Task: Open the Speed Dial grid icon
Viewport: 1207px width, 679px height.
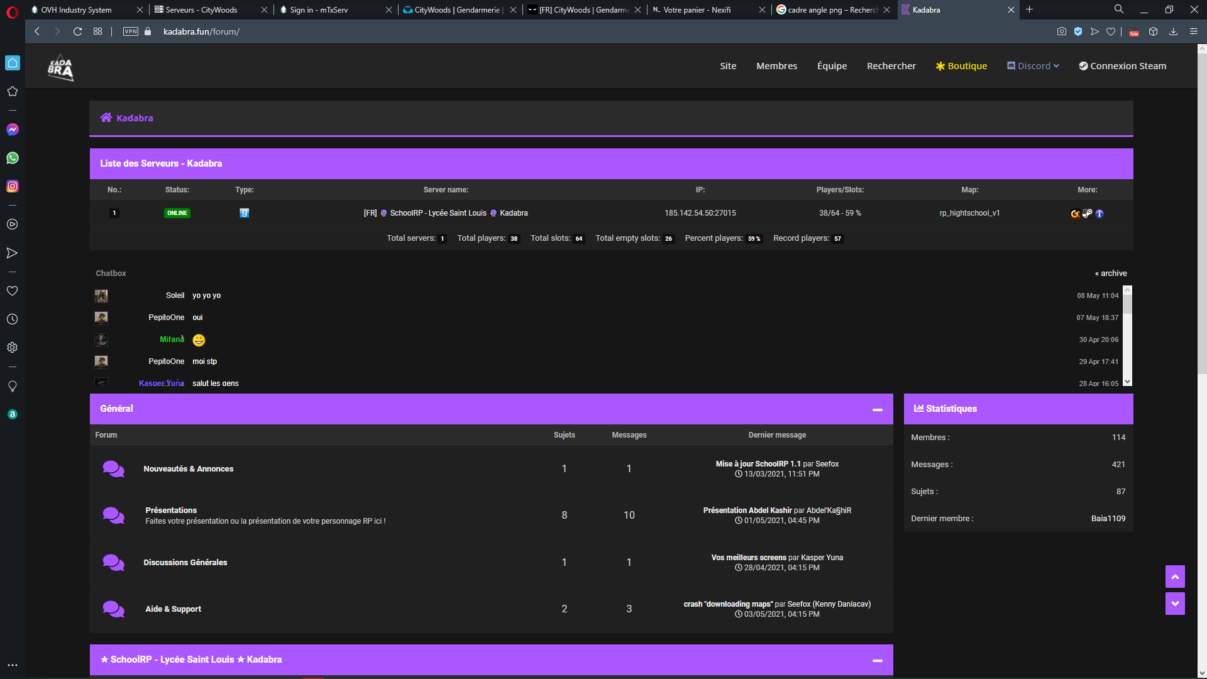Action: tap(97, 31)
